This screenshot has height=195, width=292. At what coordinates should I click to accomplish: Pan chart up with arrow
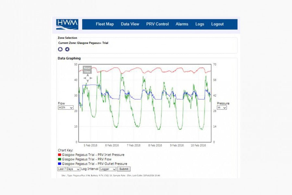[x=87, y=75]
